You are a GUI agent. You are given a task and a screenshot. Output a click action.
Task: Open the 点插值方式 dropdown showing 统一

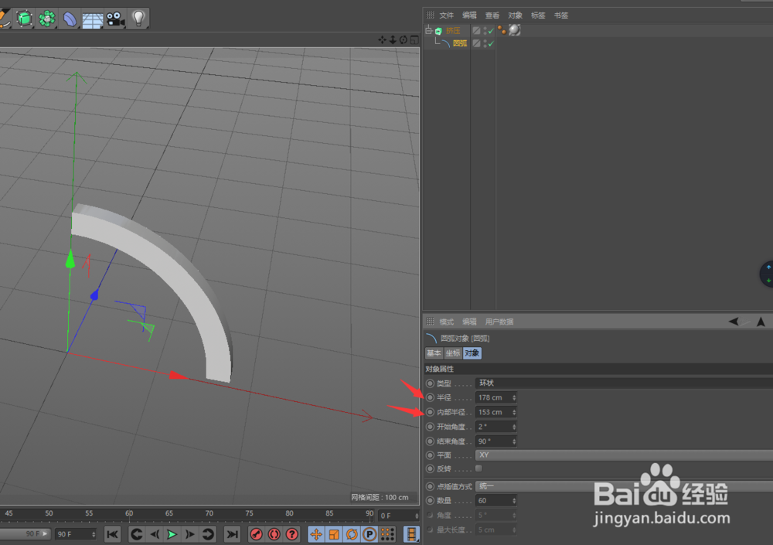[624, 486]
